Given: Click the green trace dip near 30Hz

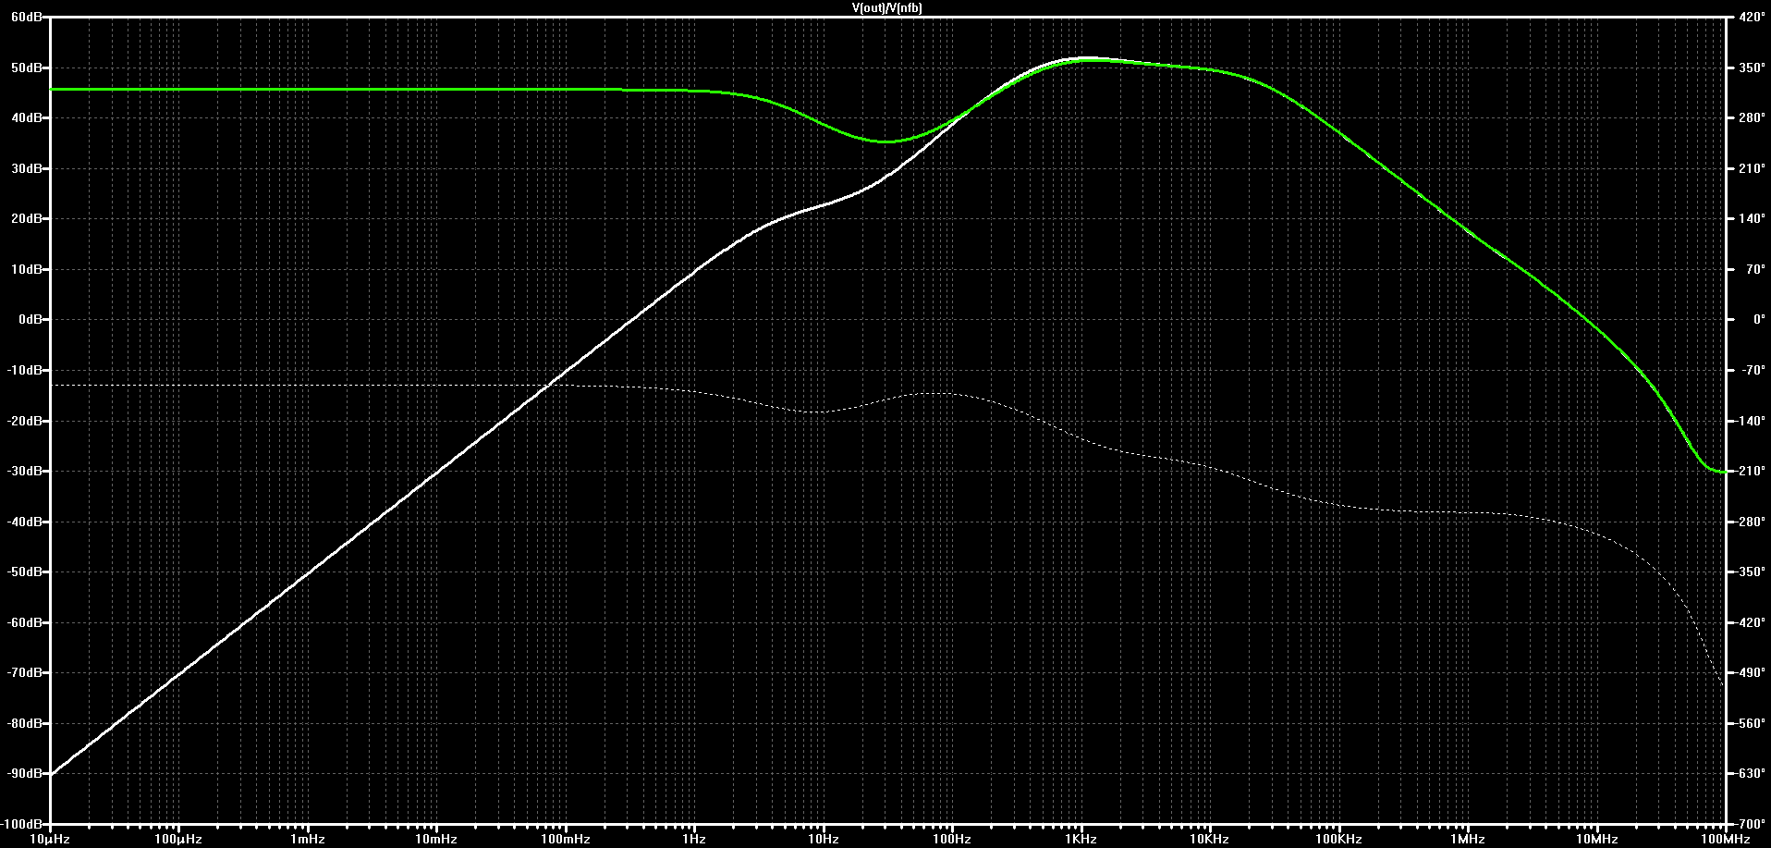Looking at the screenshot, I should (x=886, y=141).
